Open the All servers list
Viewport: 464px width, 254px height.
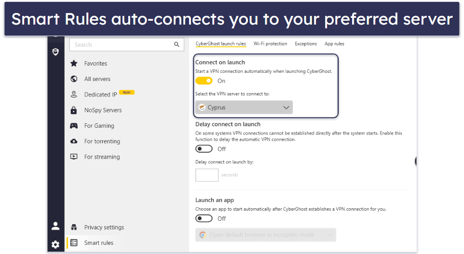[x=97, y=79]
